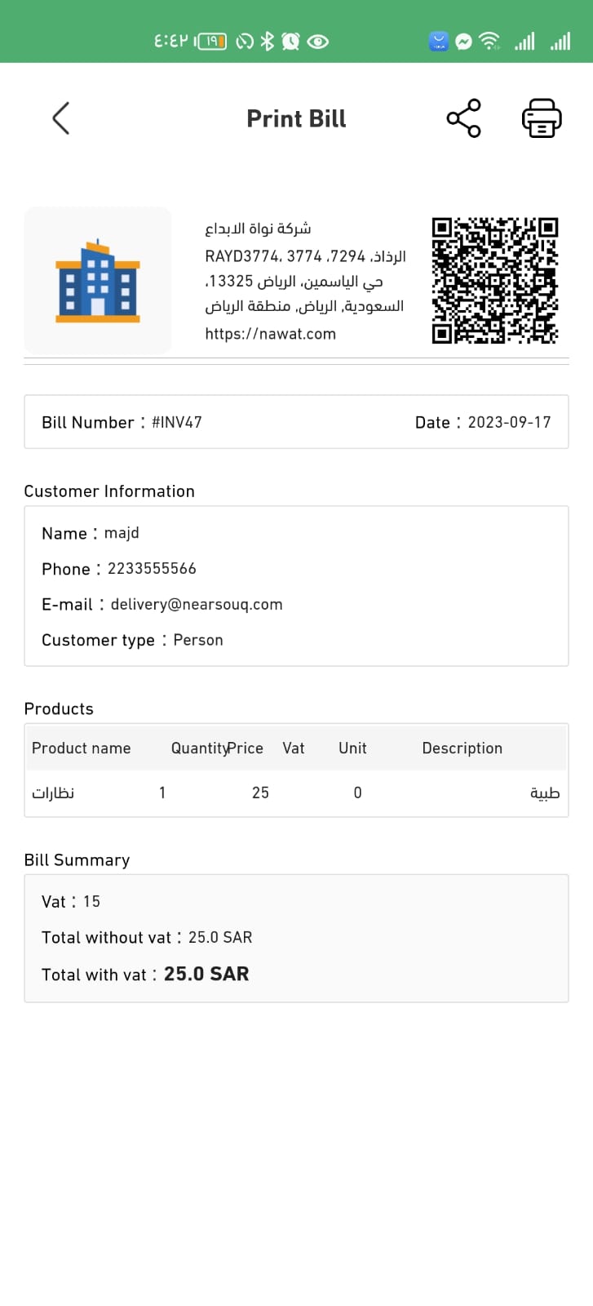593x1306 pixels.
Task: Tap the Wi-Fi status bar icon
Action: 489,41
